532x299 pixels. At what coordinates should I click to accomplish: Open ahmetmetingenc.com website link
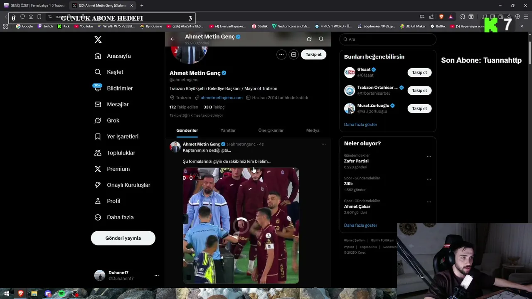[x=222, y=98]
